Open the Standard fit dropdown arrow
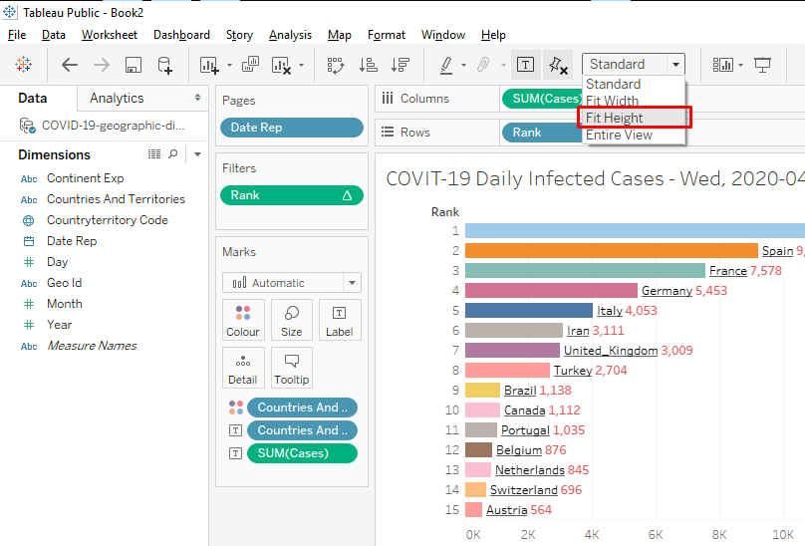The height and width of the screenshot is (546, 805). click(x=676, y=65)
